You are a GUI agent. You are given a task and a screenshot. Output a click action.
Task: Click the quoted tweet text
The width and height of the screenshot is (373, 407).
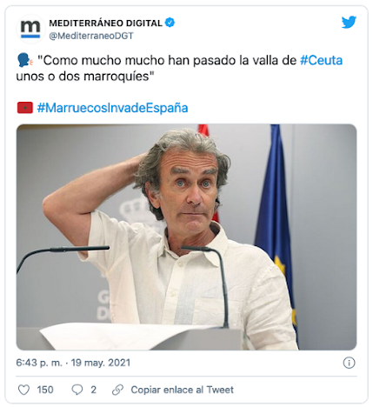[x=179, y=68]
